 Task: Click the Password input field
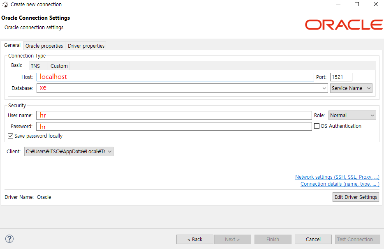[x=174, y=126]
